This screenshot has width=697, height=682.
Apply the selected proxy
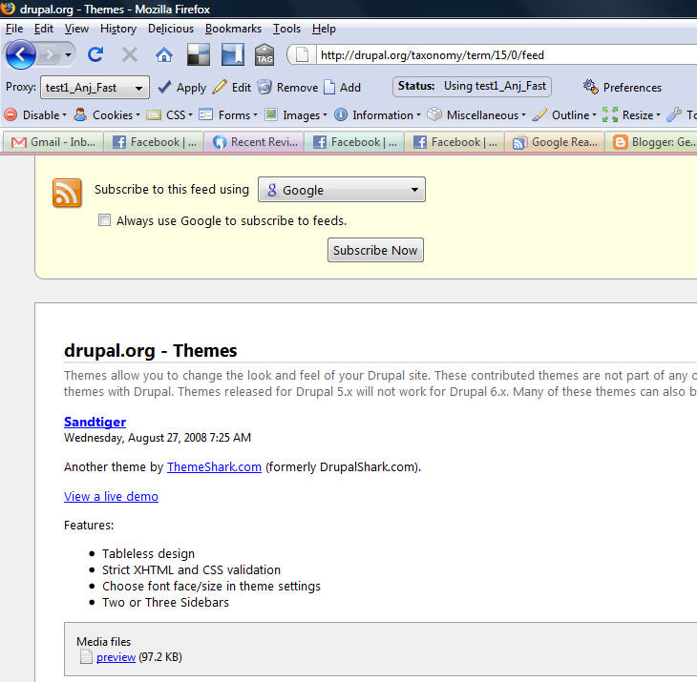coord(181,87)
